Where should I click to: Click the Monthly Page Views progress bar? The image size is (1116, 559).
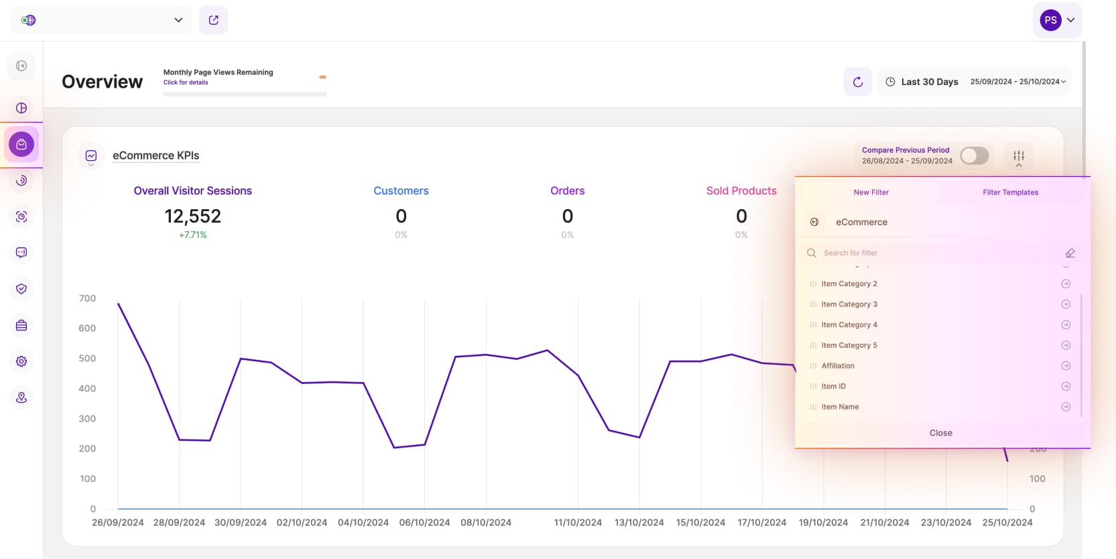tap(245, 95)
